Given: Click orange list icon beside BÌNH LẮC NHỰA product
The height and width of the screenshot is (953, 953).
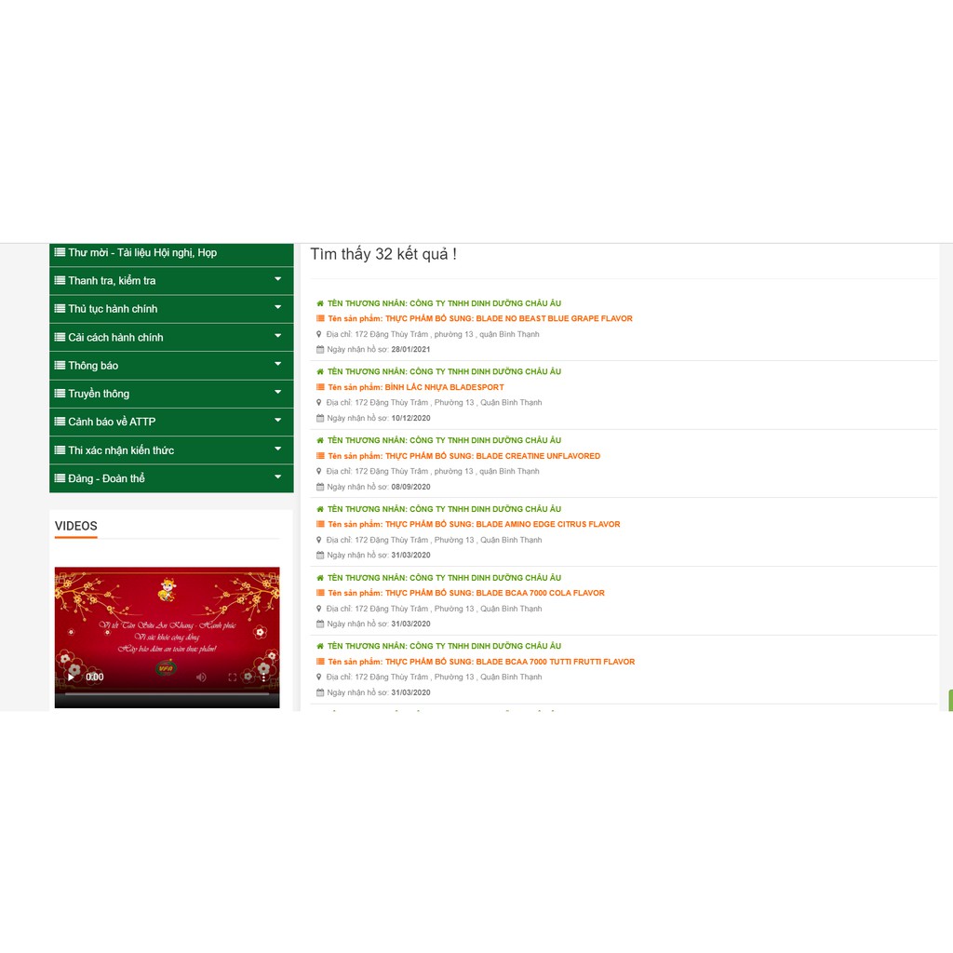Looking at the screenshot, I should [x=320, y=387].
